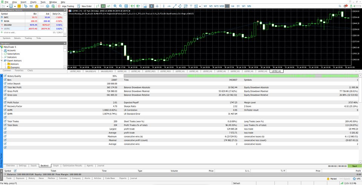This screenshot has width=362, height=185.
Task: Select the Fibonacci retracement tool
Action: (x=186, y=6)
